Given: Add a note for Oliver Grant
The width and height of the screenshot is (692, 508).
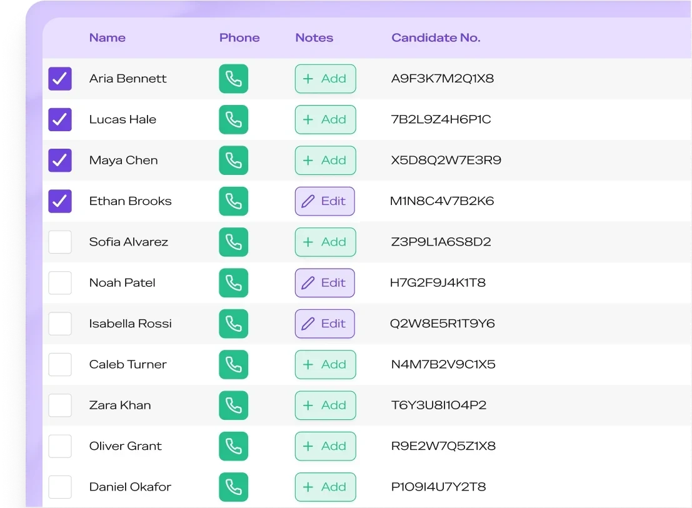Looking at the screenshot, I should 325,446.
